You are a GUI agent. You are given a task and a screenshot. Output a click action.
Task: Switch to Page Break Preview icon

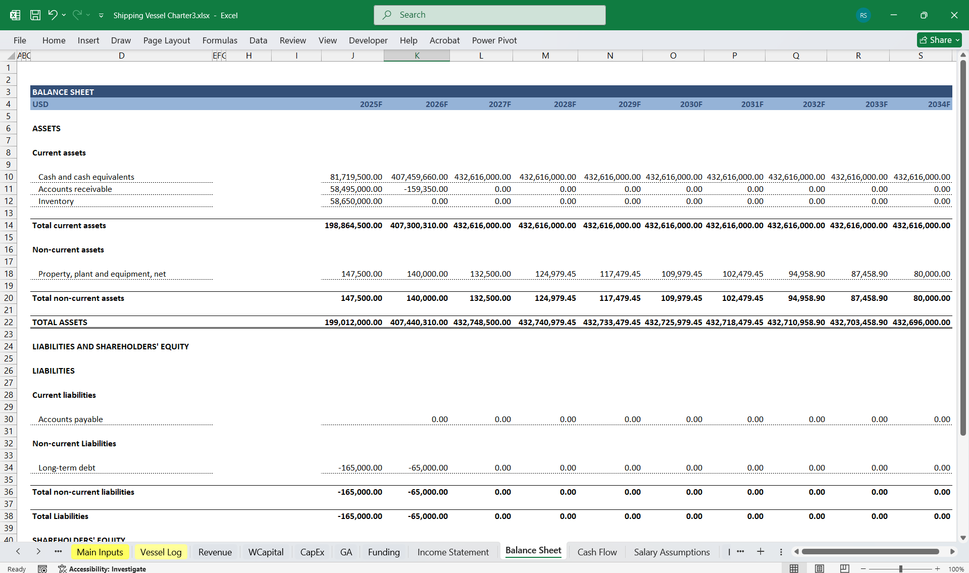click(x=844, y=568)
